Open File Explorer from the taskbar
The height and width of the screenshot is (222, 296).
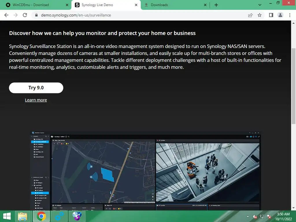pyautogui.click(x=23, y=216)
